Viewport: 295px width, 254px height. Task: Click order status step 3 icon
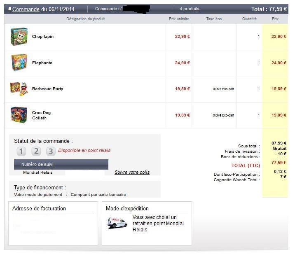[x=51, y=151]
